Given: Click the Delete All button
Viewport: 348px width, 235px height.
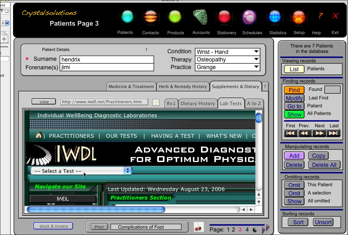Looking at the screenshot, I should point(324,165).
